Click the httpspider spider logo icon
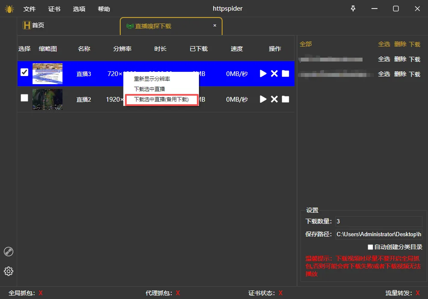The image size is (428, 299). 9,9
